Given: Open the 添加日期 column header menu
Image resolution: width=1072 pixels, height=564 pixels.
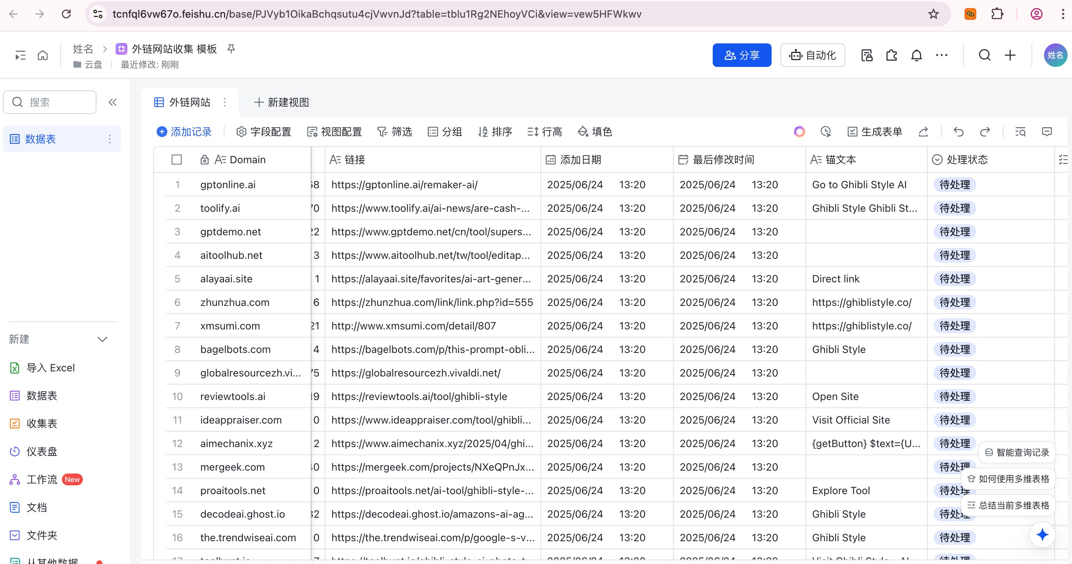Looking at the screenshot, I should click(x=607, y=160).
